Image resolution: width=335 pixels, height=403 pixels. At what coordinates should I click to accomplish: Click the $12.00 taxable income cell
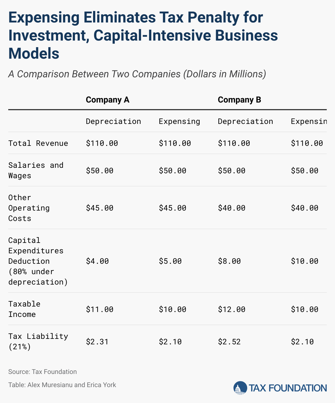232,309
